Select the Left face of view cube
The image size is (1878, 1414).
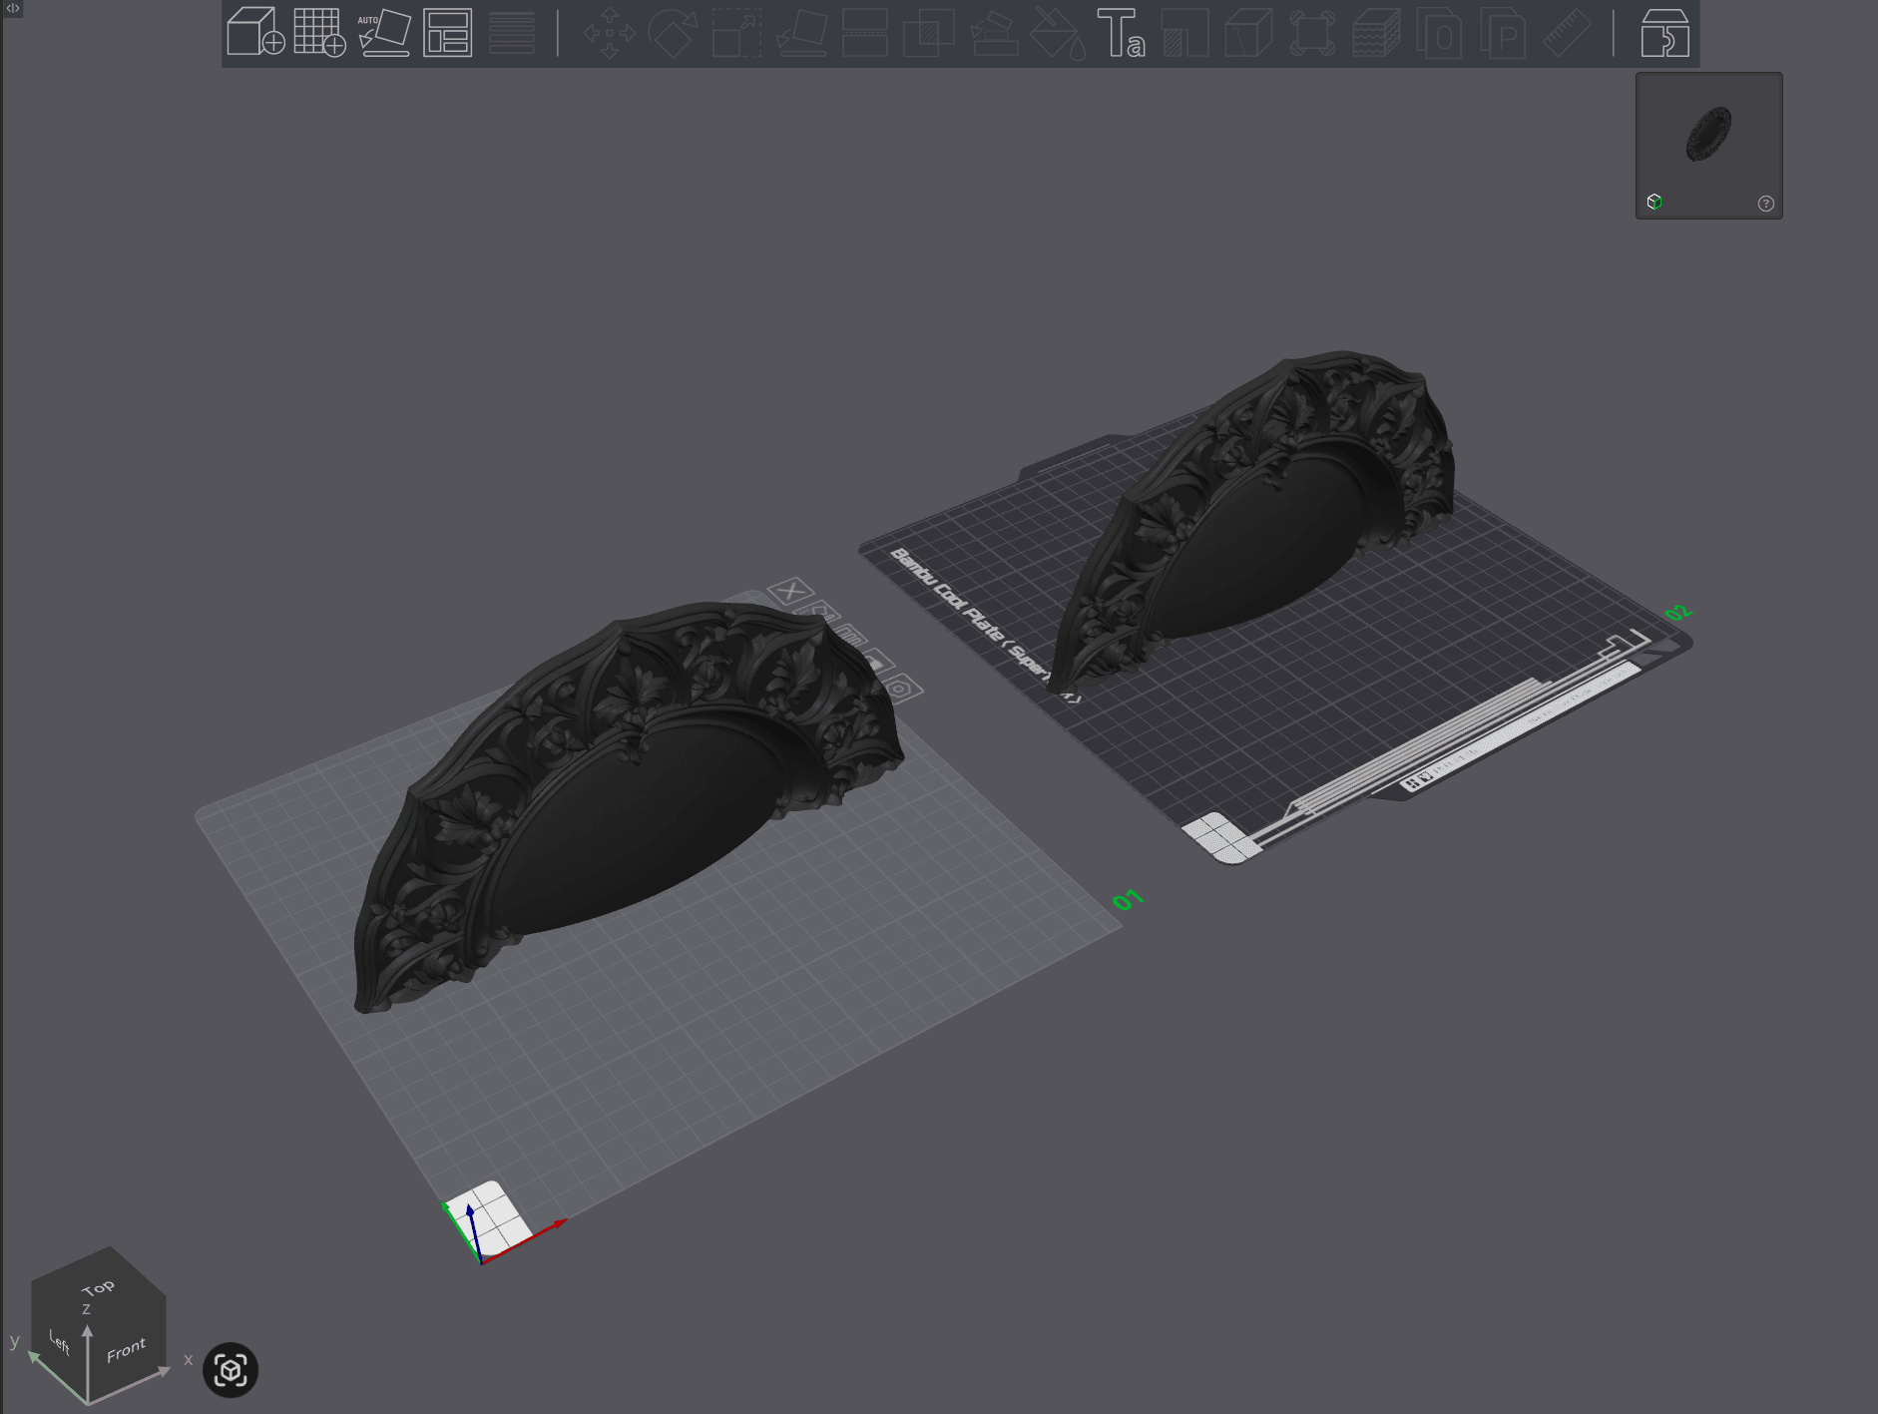[60, 1343]
